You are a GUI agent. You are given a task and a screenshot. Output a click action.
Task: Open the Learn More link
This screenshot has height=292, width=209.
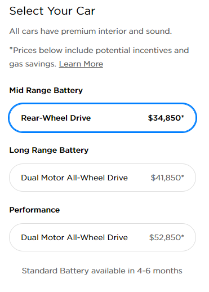[81, 64]
